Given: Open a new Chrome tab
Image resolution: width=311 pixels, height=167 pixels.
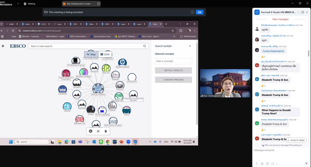Looking at the screenshot, I should click(x=166, y=24).
